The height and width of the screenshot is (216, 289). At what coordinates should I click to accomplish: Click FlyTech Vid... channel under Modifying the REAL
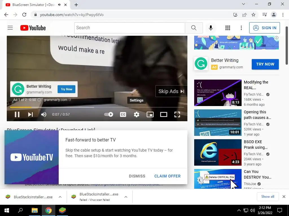[253, 94]
